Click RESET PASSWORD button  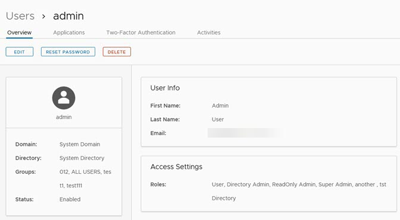(68, 52)
